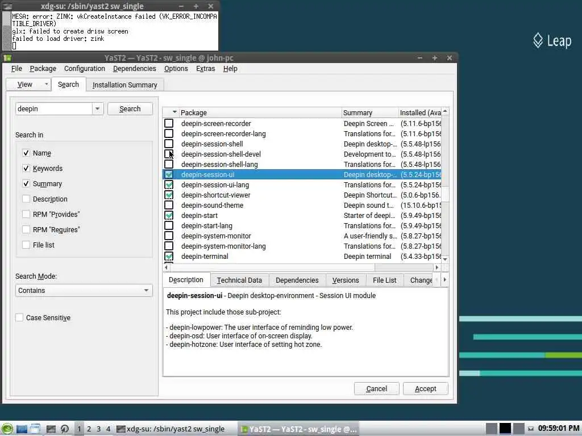Toggle status checkbox for deepin-session-ui

tap(169, 174)
